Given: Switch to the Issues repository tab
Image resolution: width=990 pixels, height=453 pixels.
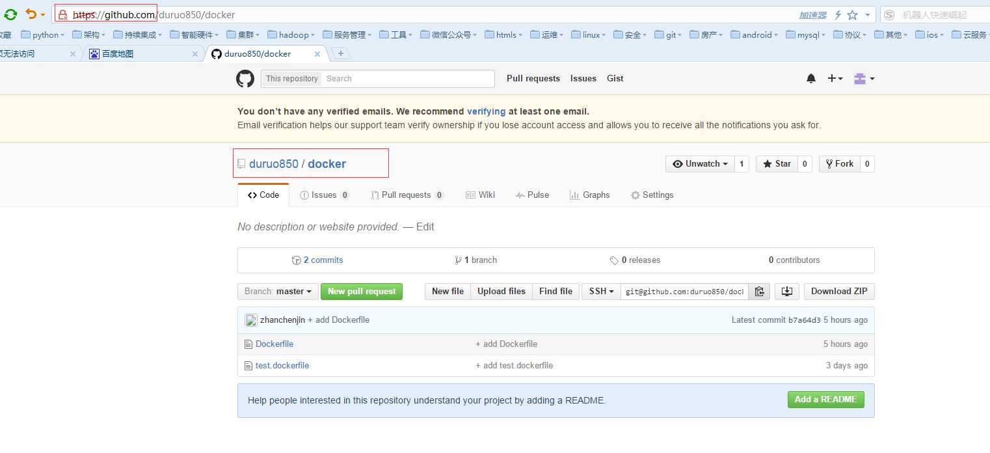Looking at the screenshot, I should 325,195.
